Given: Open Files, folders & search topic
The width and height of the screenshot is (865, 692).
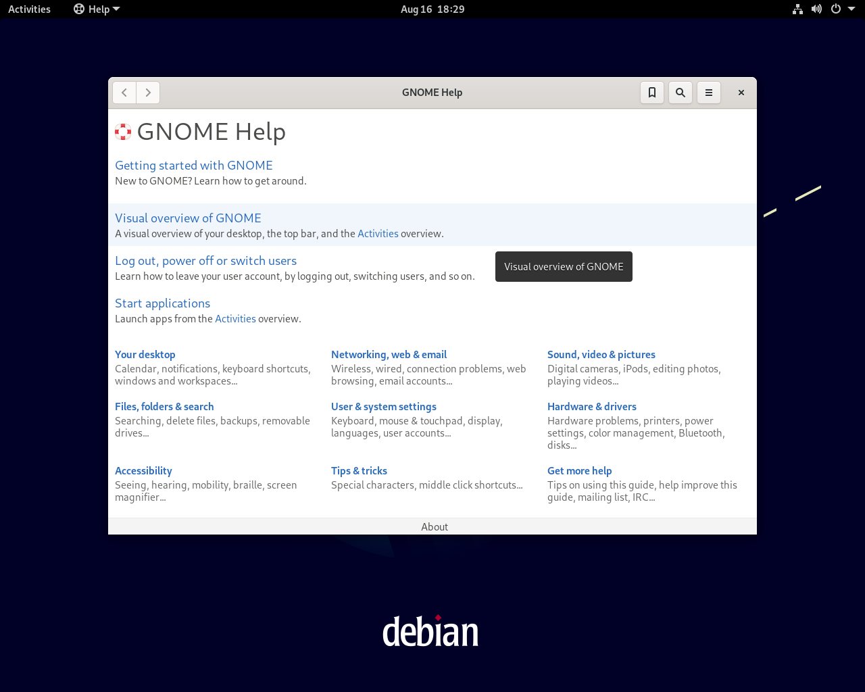Looking at the screenshot, I should tap(164, 407).
